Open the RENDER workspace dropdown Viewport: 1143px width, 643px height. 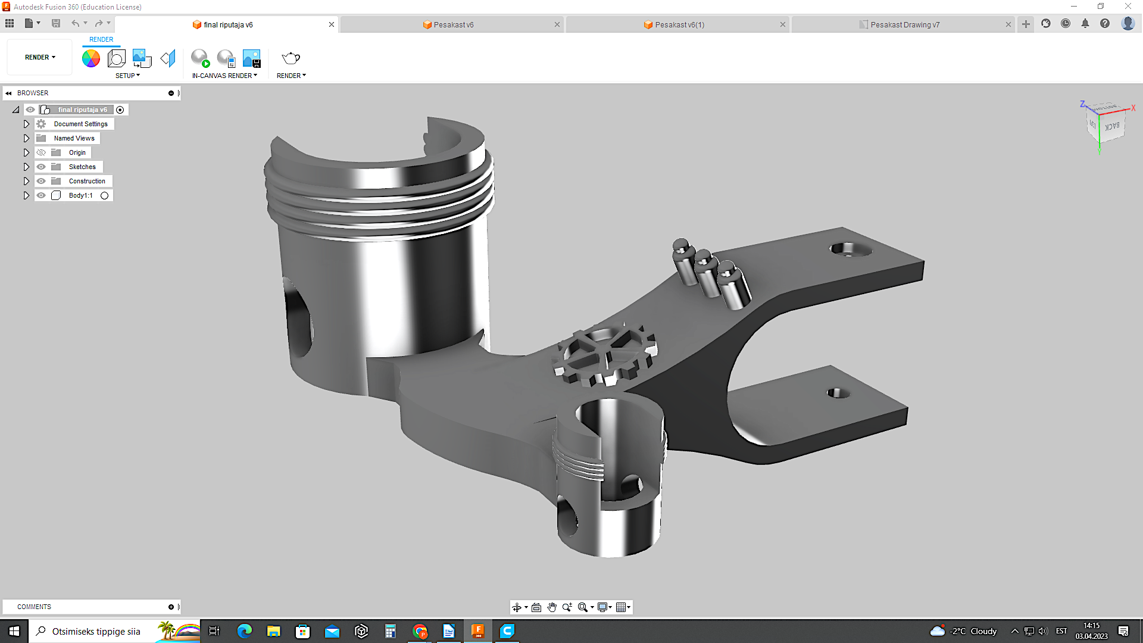[40, 57]
